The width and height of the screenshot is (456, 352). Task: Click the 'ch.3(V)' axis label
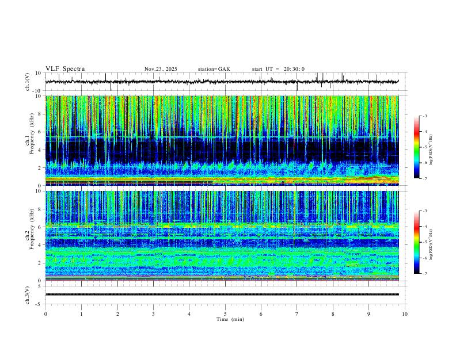click(28, 295)
